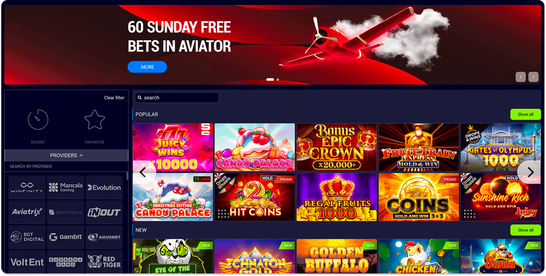
Task: Show next popular games with right arrow
Action: [x=530, y=172]
